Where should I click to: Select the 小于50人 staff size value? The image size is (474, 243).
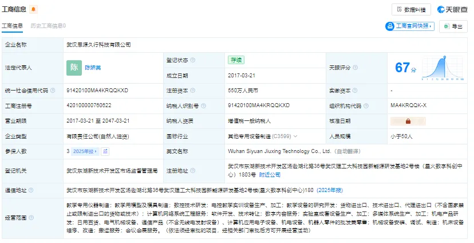(x=401, y=136)
